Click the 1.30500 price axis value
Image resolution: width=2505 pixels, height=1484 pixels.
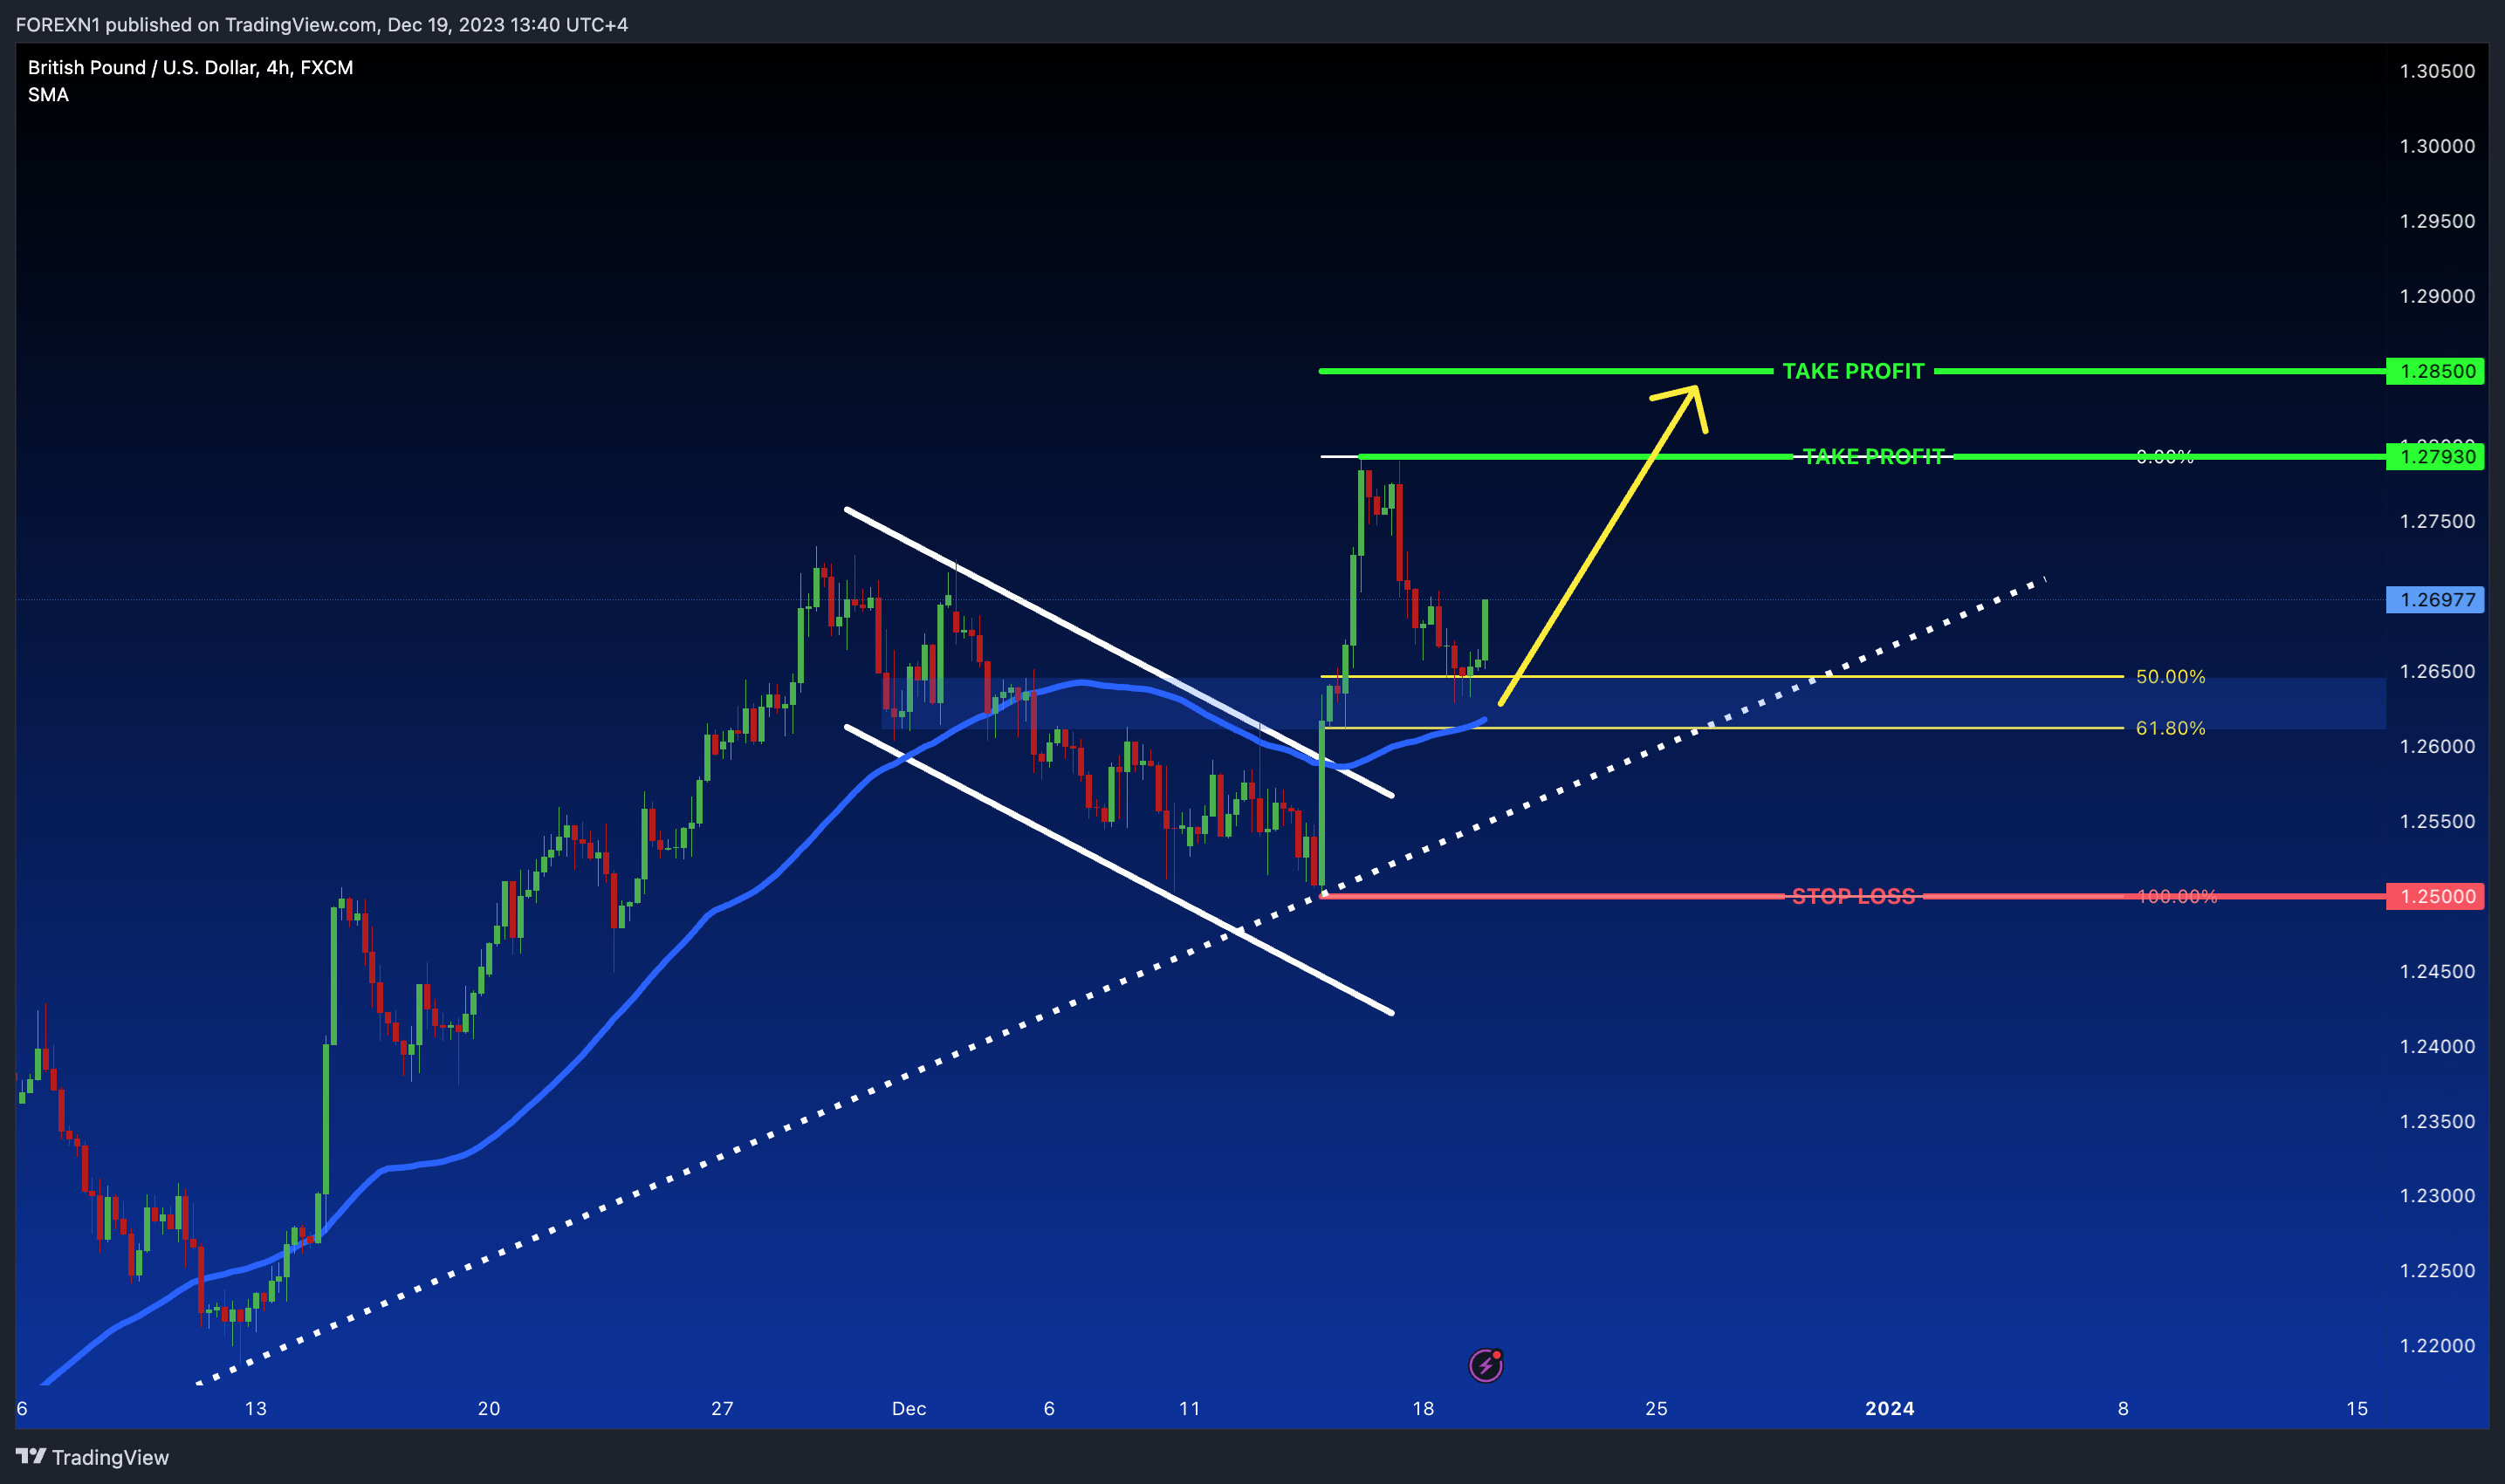[x=2437, y=71]
